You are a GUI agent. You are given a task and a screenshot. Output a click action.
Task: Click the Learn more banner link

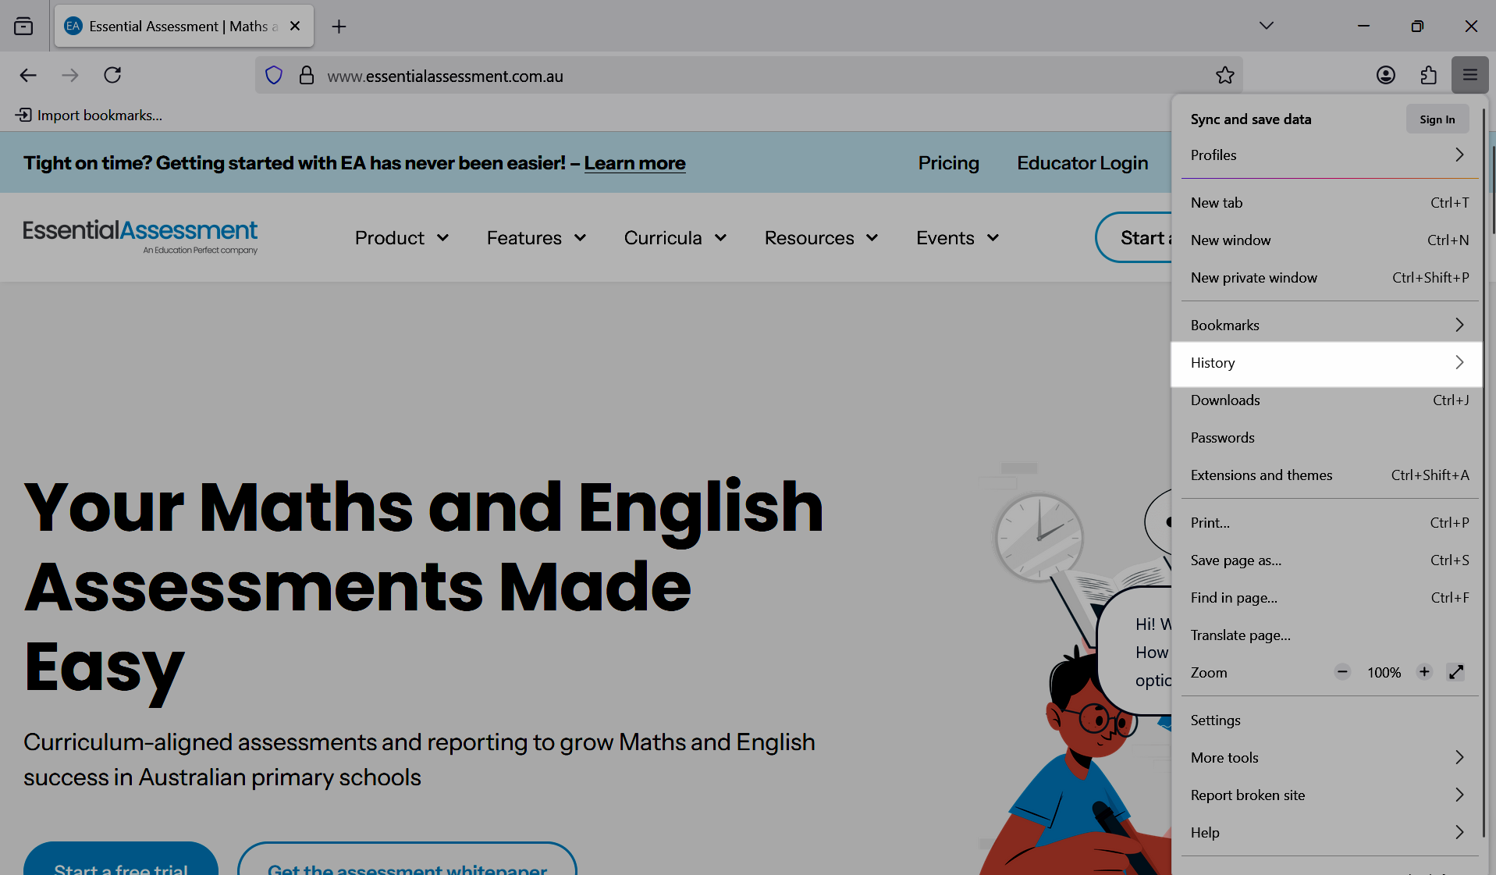click(x=634, y=163)
